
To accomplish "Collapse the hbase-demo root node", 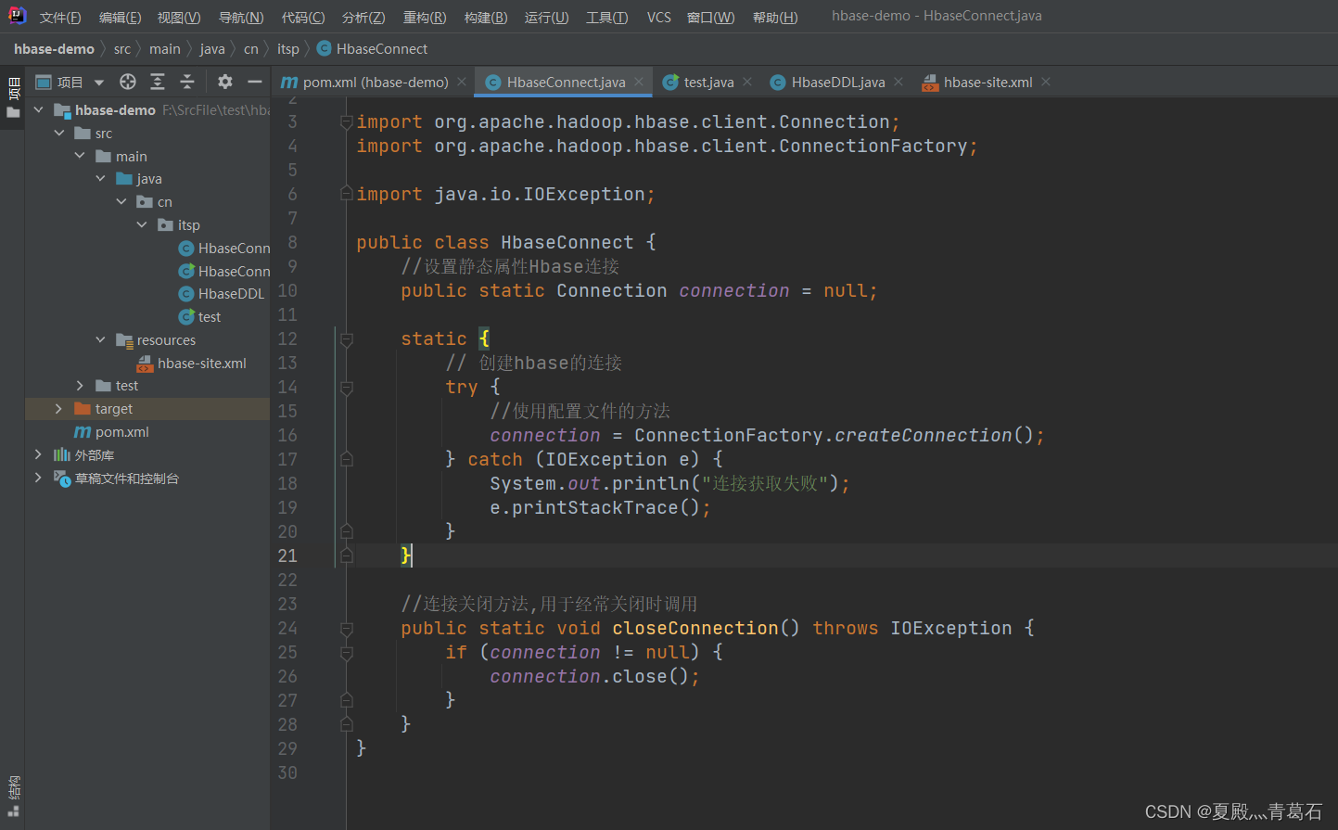I will 39,110.
